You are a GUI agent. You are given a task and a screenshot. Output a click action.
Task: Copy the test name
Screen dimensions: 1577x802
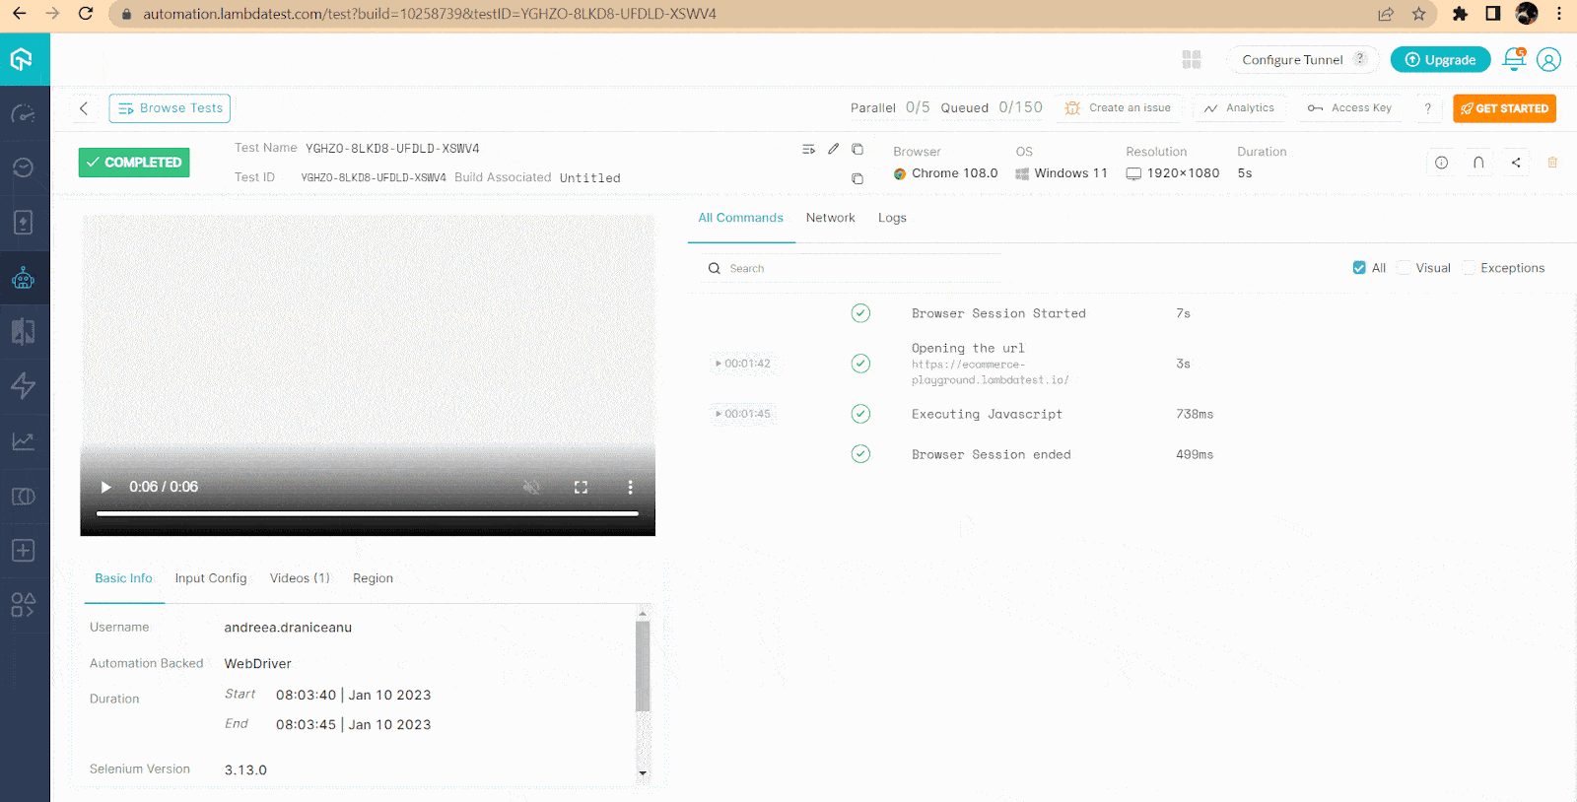point(857,149)
